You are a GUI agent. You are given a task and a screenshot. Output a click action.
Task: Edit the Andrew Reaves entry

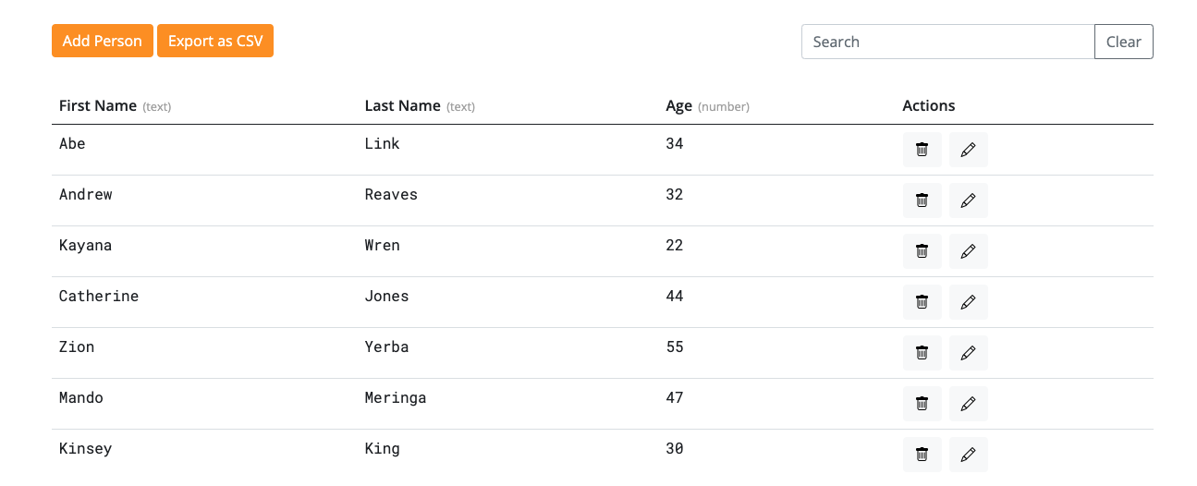968,200
